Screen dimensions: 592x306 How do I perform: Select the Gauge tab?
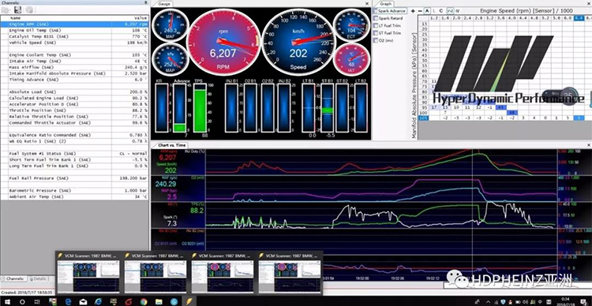tap(163, 4)
